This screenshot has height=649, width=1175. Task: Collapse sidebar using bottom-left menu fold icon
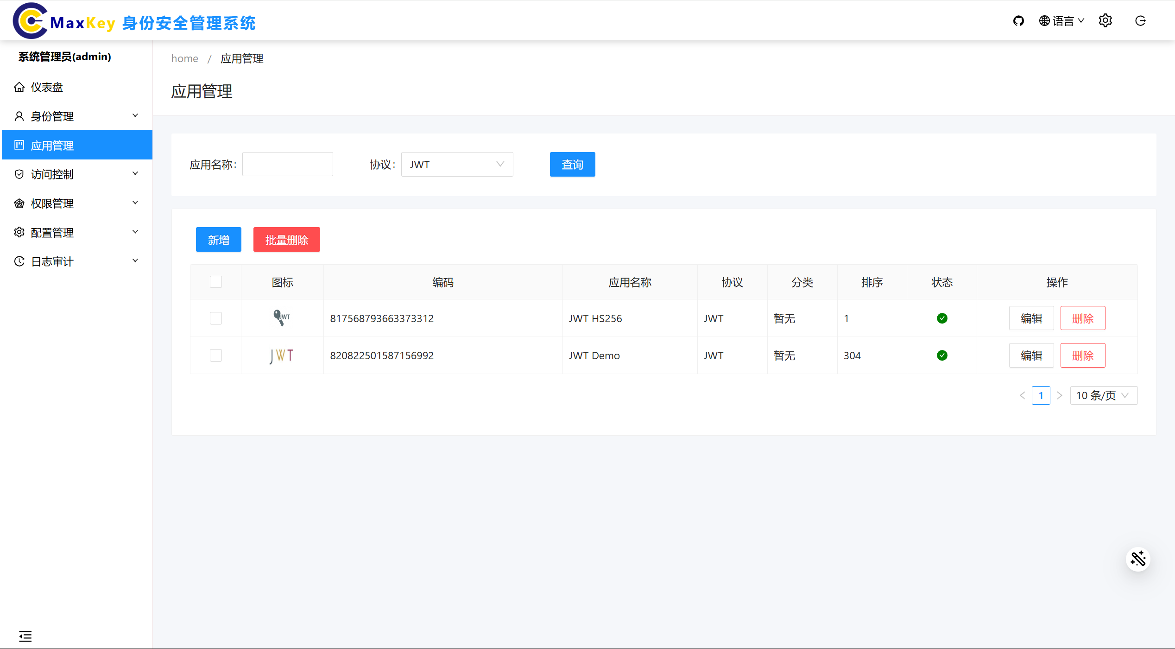click(25, 636)
